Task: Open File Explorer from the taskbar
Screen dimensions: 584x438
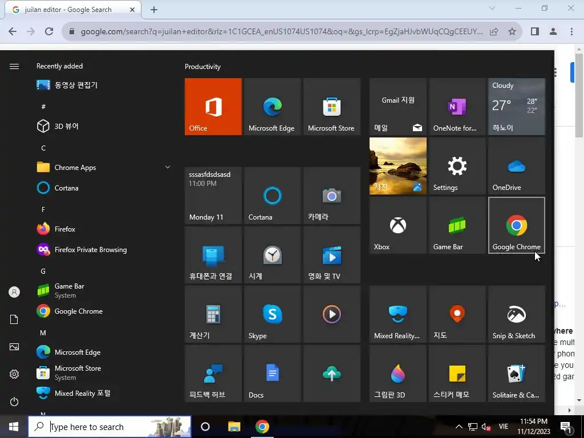Action: click(234, 427)
